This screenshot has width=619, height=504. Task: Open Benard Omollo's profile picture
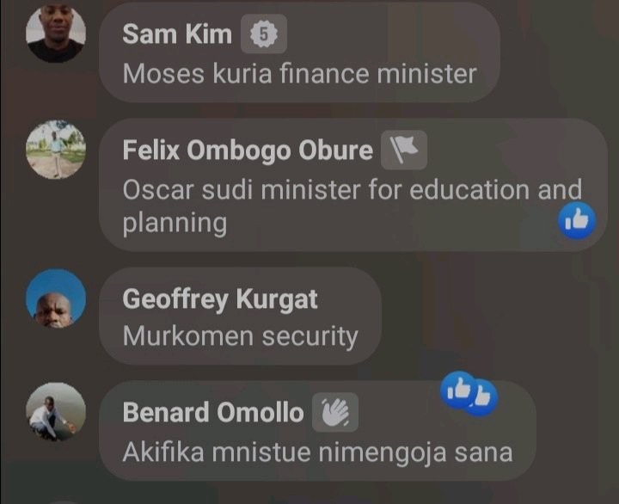[x=56, y=412]
